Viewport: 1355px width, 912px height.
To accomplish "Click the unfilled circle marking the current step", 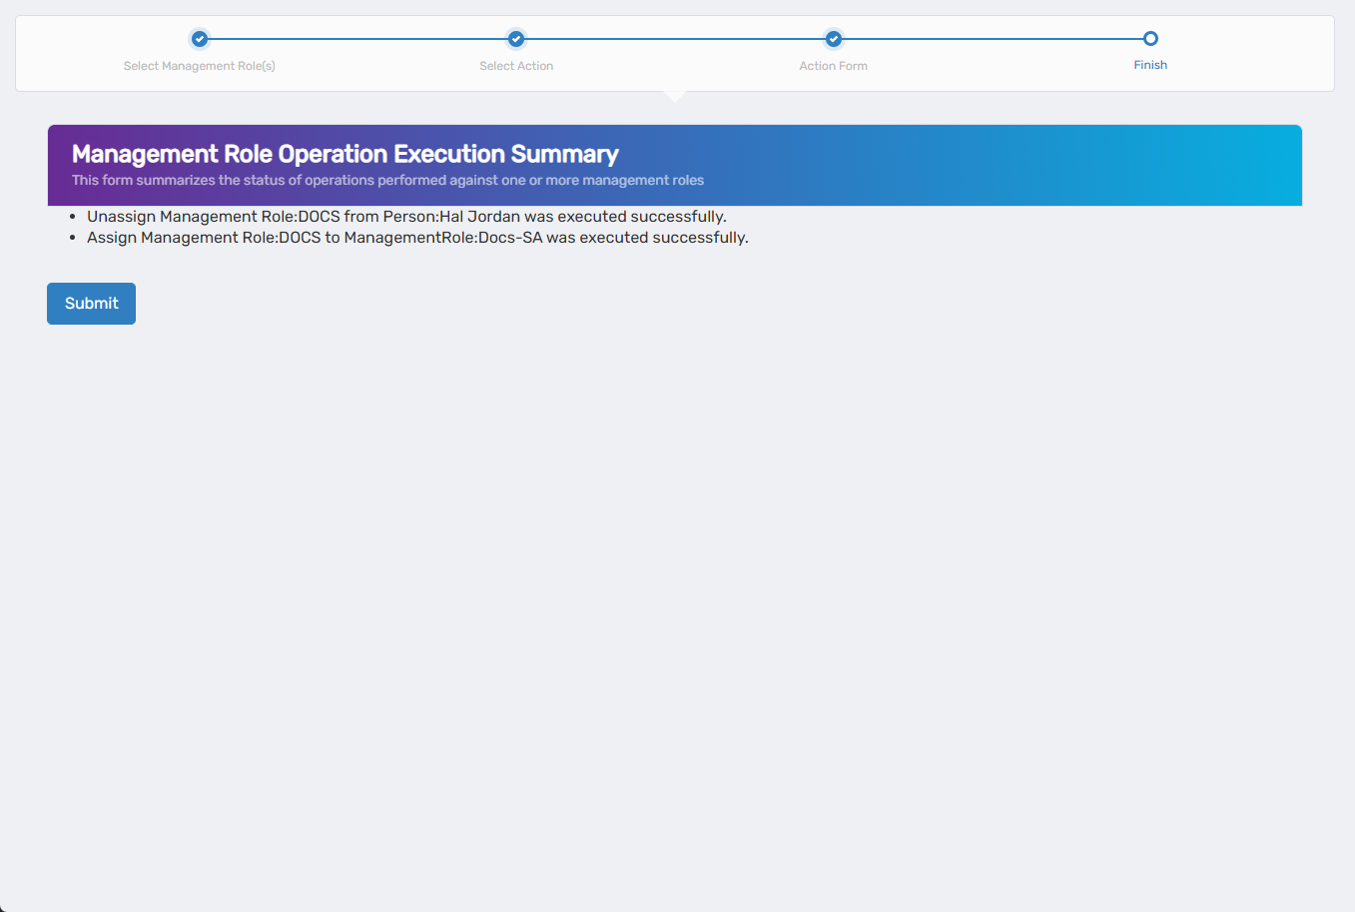I will (1150, 38).
